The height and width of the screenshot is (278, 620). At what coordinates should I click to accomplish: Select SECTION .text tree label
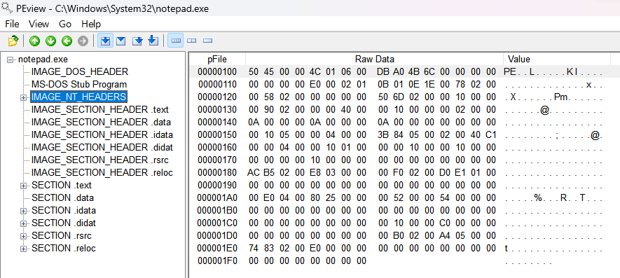click(62, 185)
